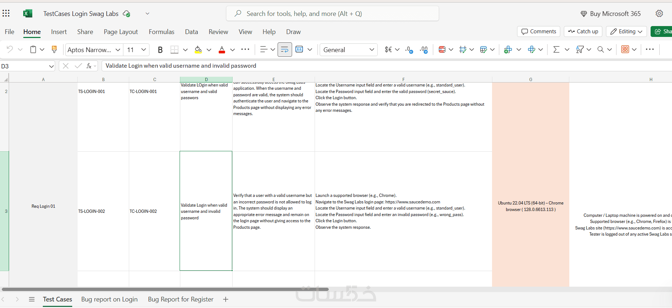Cancel formula entry with the X icon
This screenshot has height=308, width=672.
[x=66, y=66]
